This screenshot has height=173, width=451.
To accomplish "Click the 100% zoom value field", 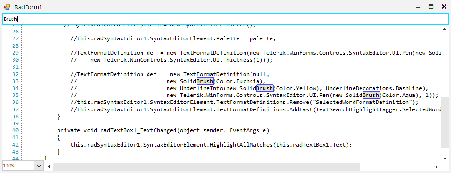I will 19,166.
